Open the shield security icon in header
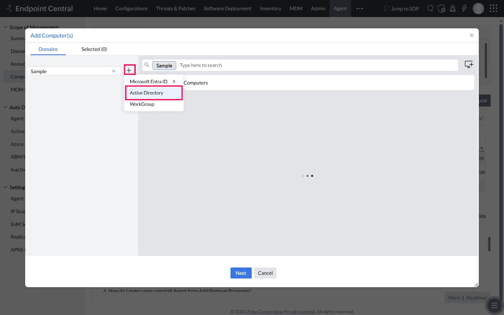The width and height of the screenshot is (504, 315). coord(442,8)
